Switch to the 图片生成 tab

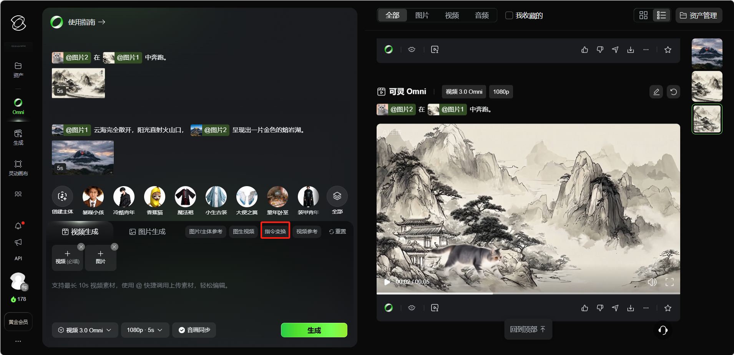[148, 232]
